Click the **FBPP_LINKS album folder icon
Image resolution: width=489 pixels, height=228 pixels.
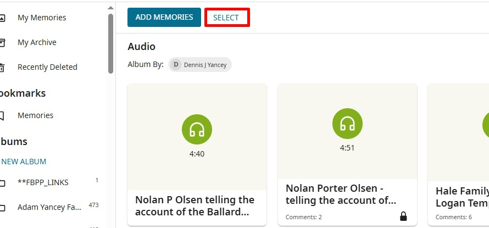2,183
